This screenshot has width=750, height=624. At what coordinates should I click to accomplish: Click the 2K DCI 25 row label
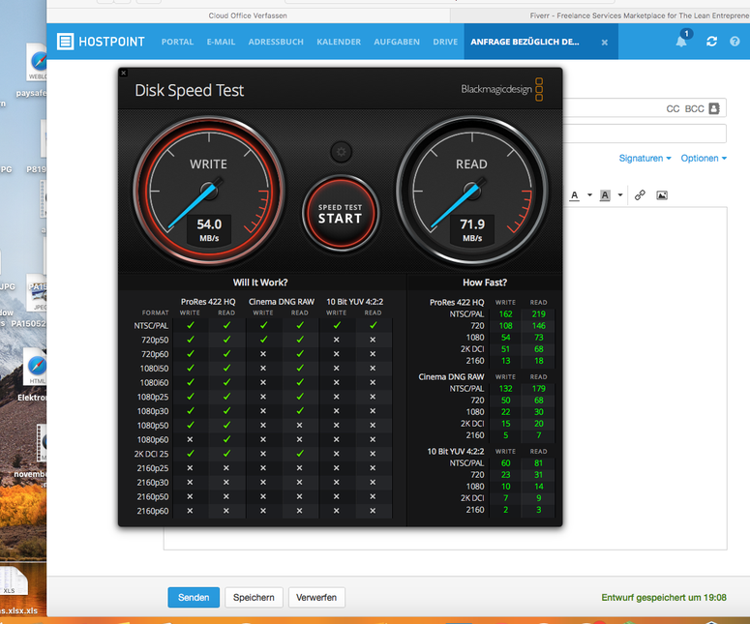click(x=151, y=454)
